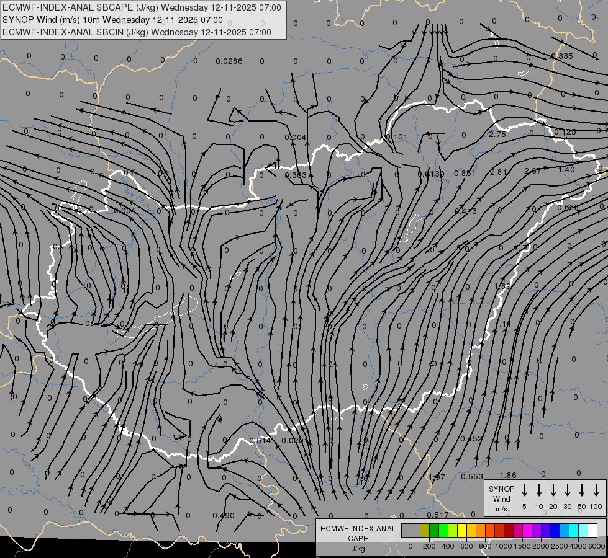Click the 1.40 value on the map
Image resolution: width=608 pixels, height=558 pixels.
tap(566, 170)
